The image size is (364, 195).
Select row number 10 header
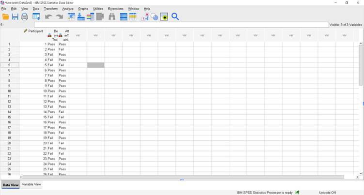point(9,91)
